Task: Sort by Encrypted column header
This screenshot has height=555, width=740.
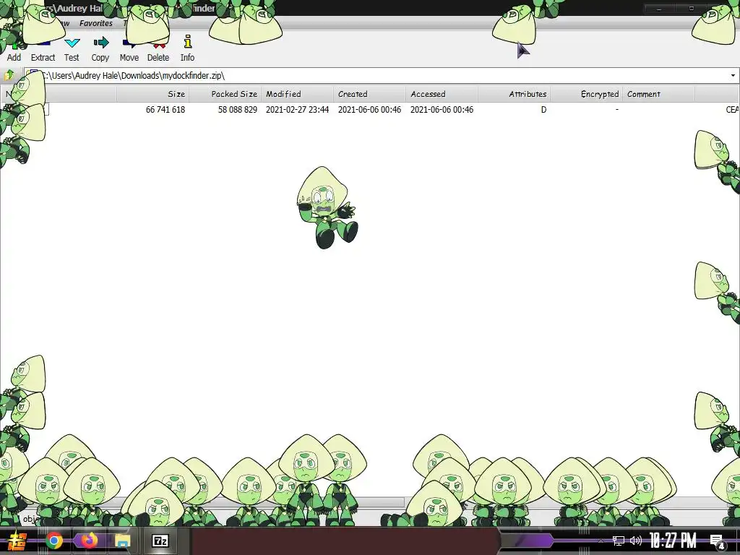Action: tap(586, 94)
